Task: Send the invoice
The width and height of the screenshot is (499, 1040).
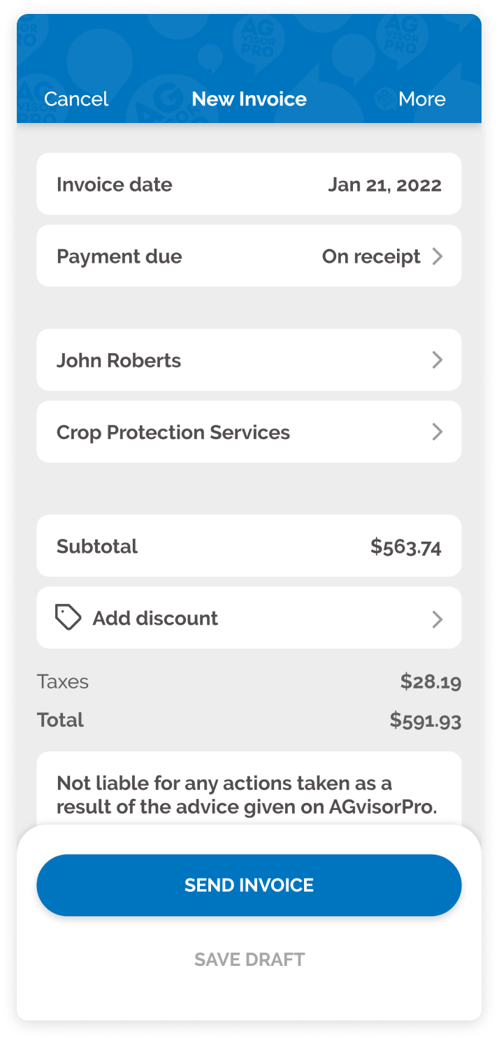Action: [x=249, y=885]
